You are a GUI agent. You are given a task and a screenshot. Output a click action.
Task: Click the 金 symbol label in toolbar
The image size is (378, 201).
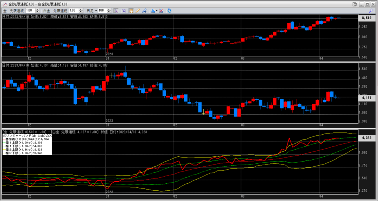[4, 11]
